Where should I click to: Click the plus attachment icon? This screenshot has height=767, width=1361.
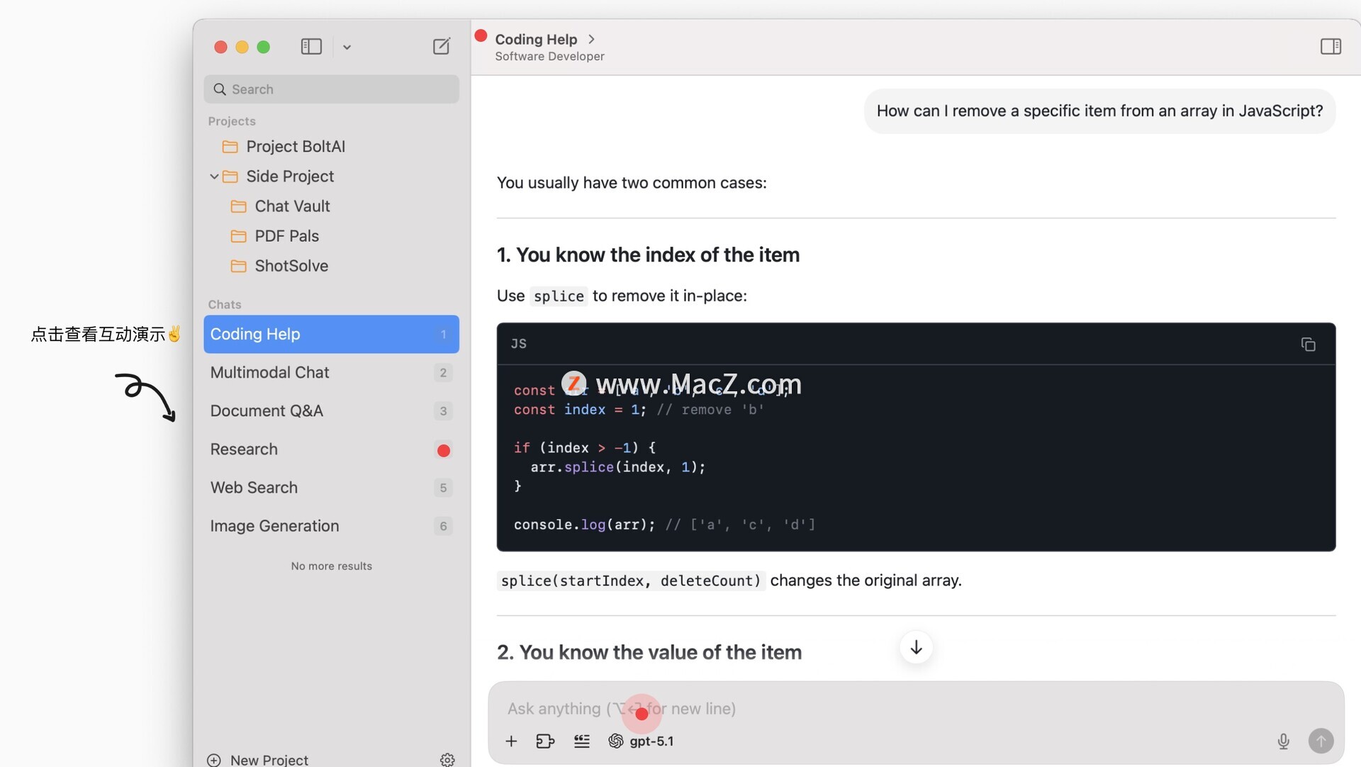click(511, 741)
